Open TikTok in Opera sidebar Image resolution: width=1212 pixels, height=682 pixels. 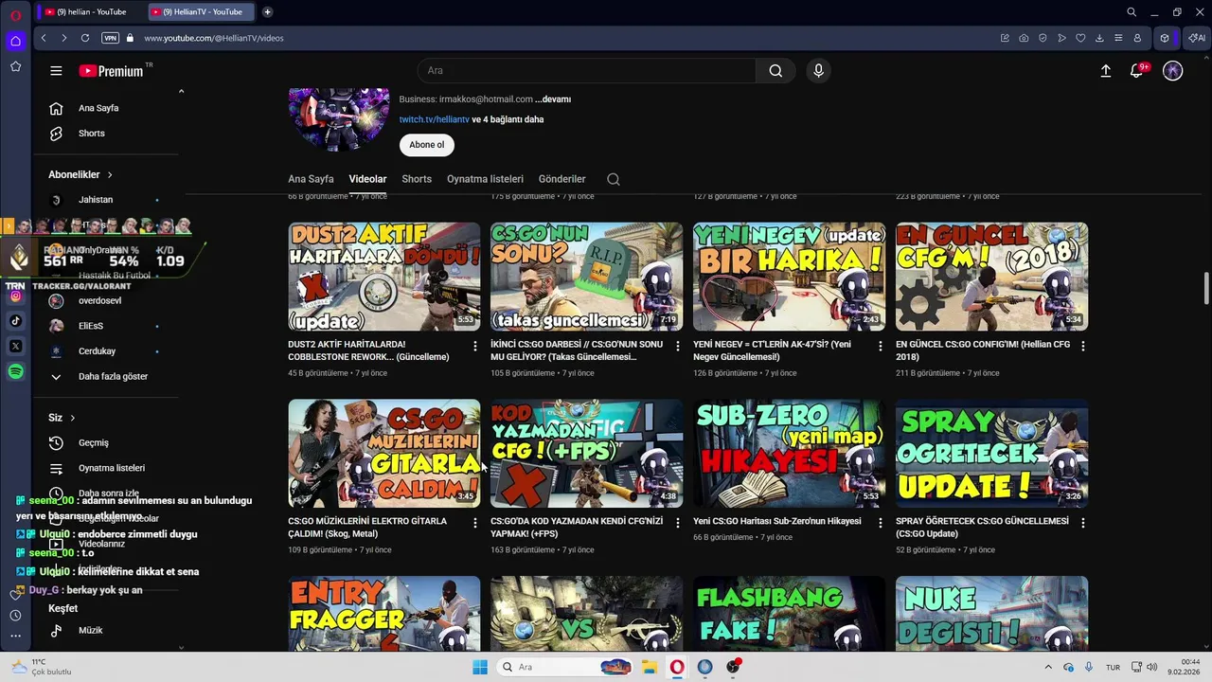(15, 321)
